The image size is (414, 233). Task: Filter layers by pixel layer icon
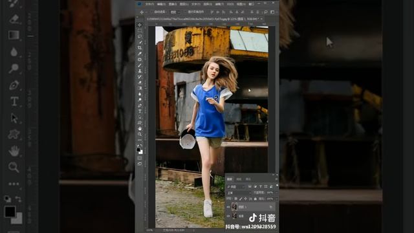pyautogui.click(x=250, y=186)
